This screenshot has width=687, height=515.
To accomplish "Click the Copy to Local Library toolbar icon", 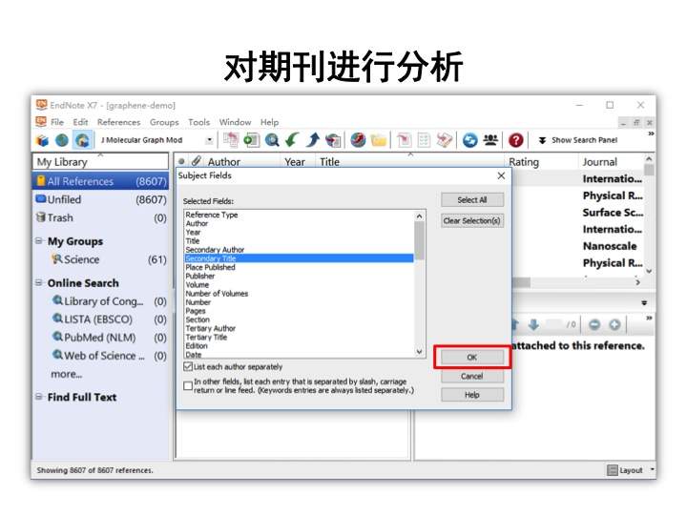I will 231,139.
